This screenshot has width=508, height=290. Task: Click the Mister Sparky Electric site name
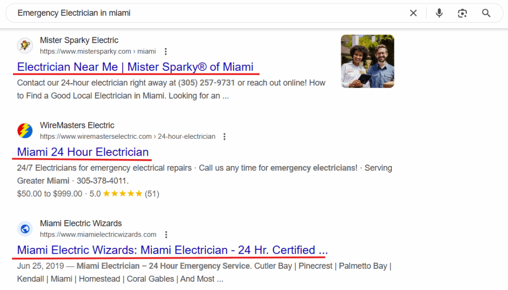tap(79, 40)
